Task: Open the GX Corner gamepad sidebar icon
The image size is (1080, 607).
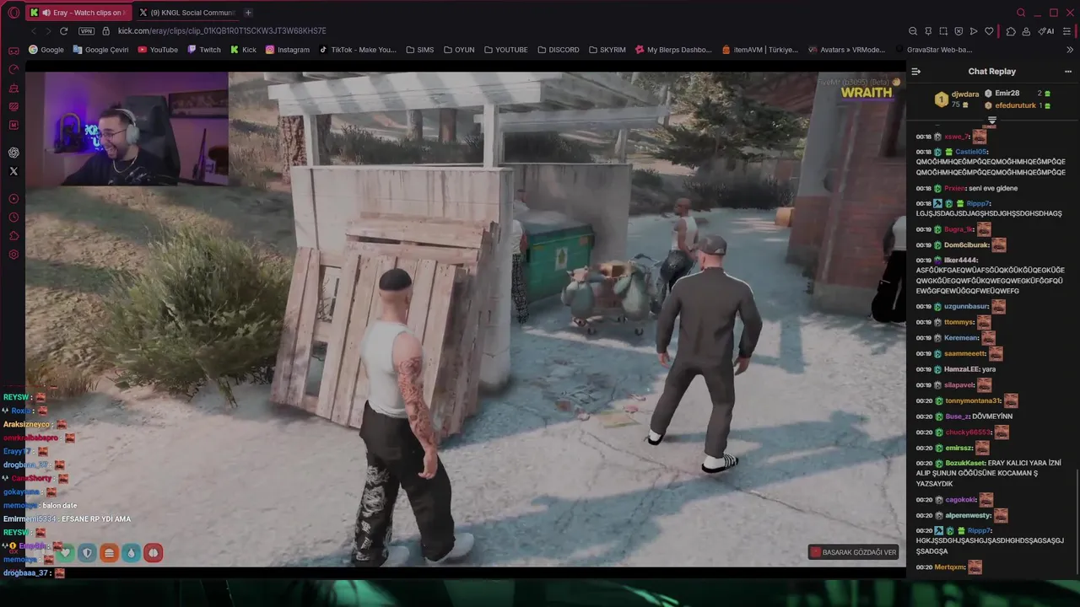Action: coord(13,51)
